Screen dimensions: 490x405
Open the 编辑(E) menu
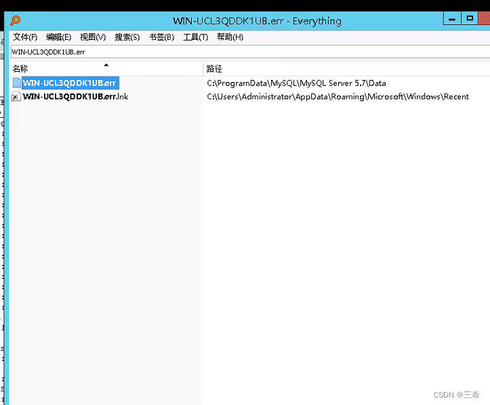pos(58,37)
